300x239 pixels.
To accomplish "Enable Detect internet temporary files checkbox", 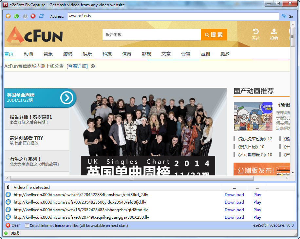I will click(x=27, y=226).
